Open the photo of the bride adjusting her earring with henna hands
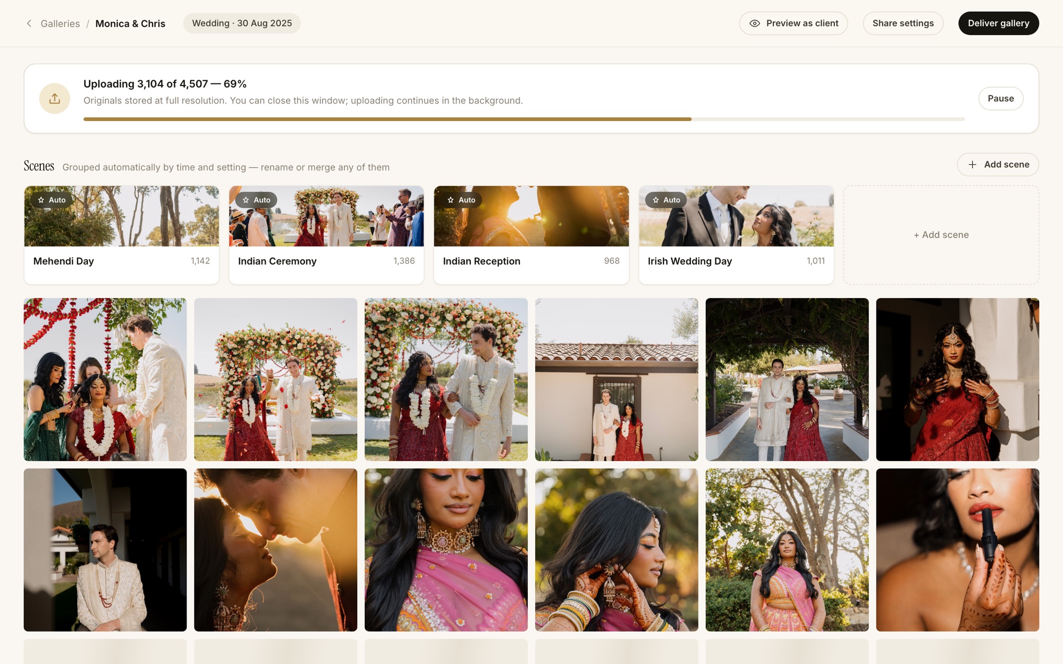 click(617, 550)
